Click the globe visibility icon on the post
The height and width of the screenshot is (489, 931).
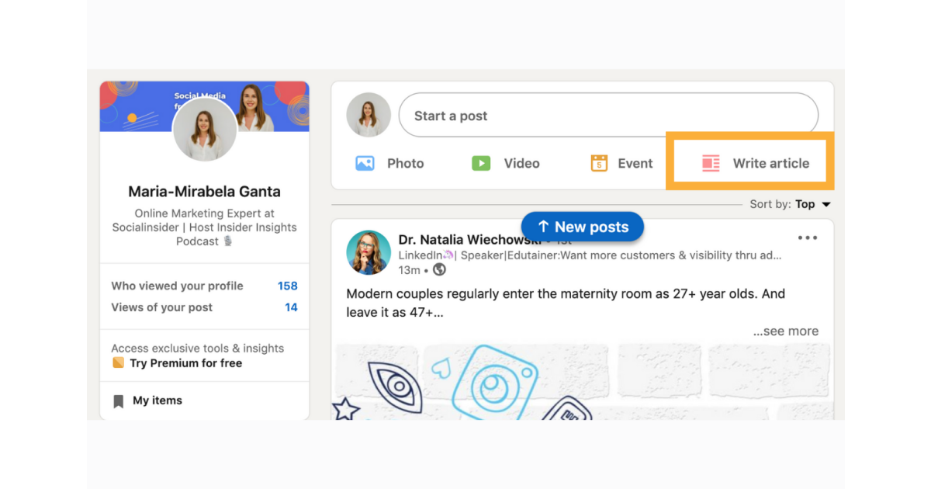click(439, 270)
